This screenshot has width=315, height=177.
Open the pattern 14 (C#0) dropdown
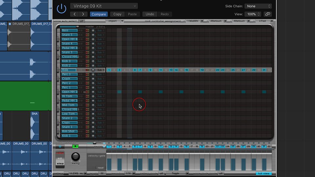[77, 173]
